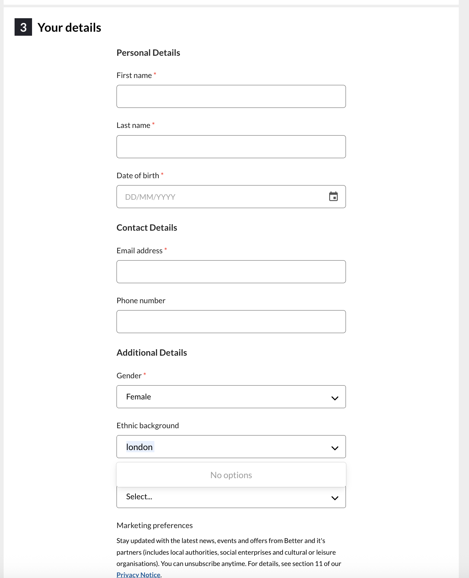Click the Ethnic background chevron arrow
The height and width of the screenshot is (578, 469).
click(x=335, y=448)
